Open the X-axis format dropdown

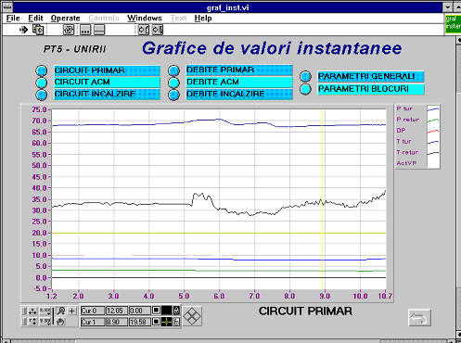coord(45,311)
